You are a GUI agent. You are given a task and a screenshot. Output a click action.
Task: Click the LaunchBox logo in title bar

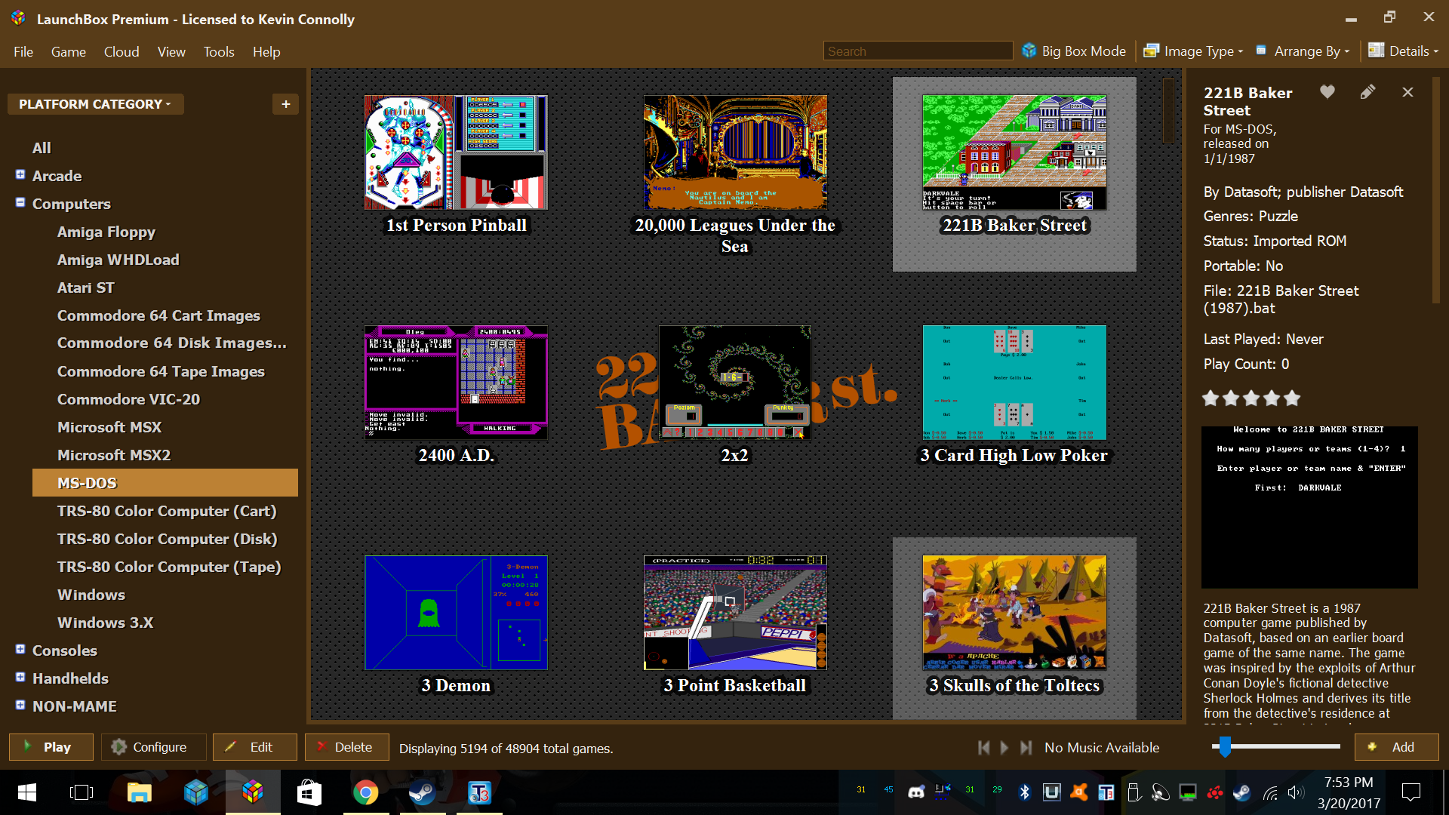pyautogui.click(x=18, y=18)
